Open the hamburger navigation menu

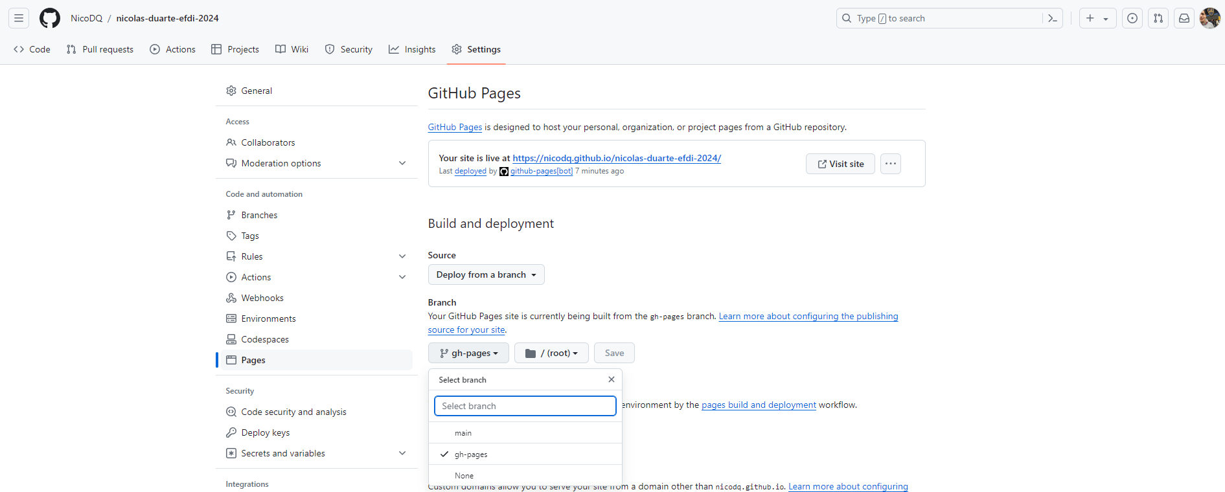coord(19,18)
